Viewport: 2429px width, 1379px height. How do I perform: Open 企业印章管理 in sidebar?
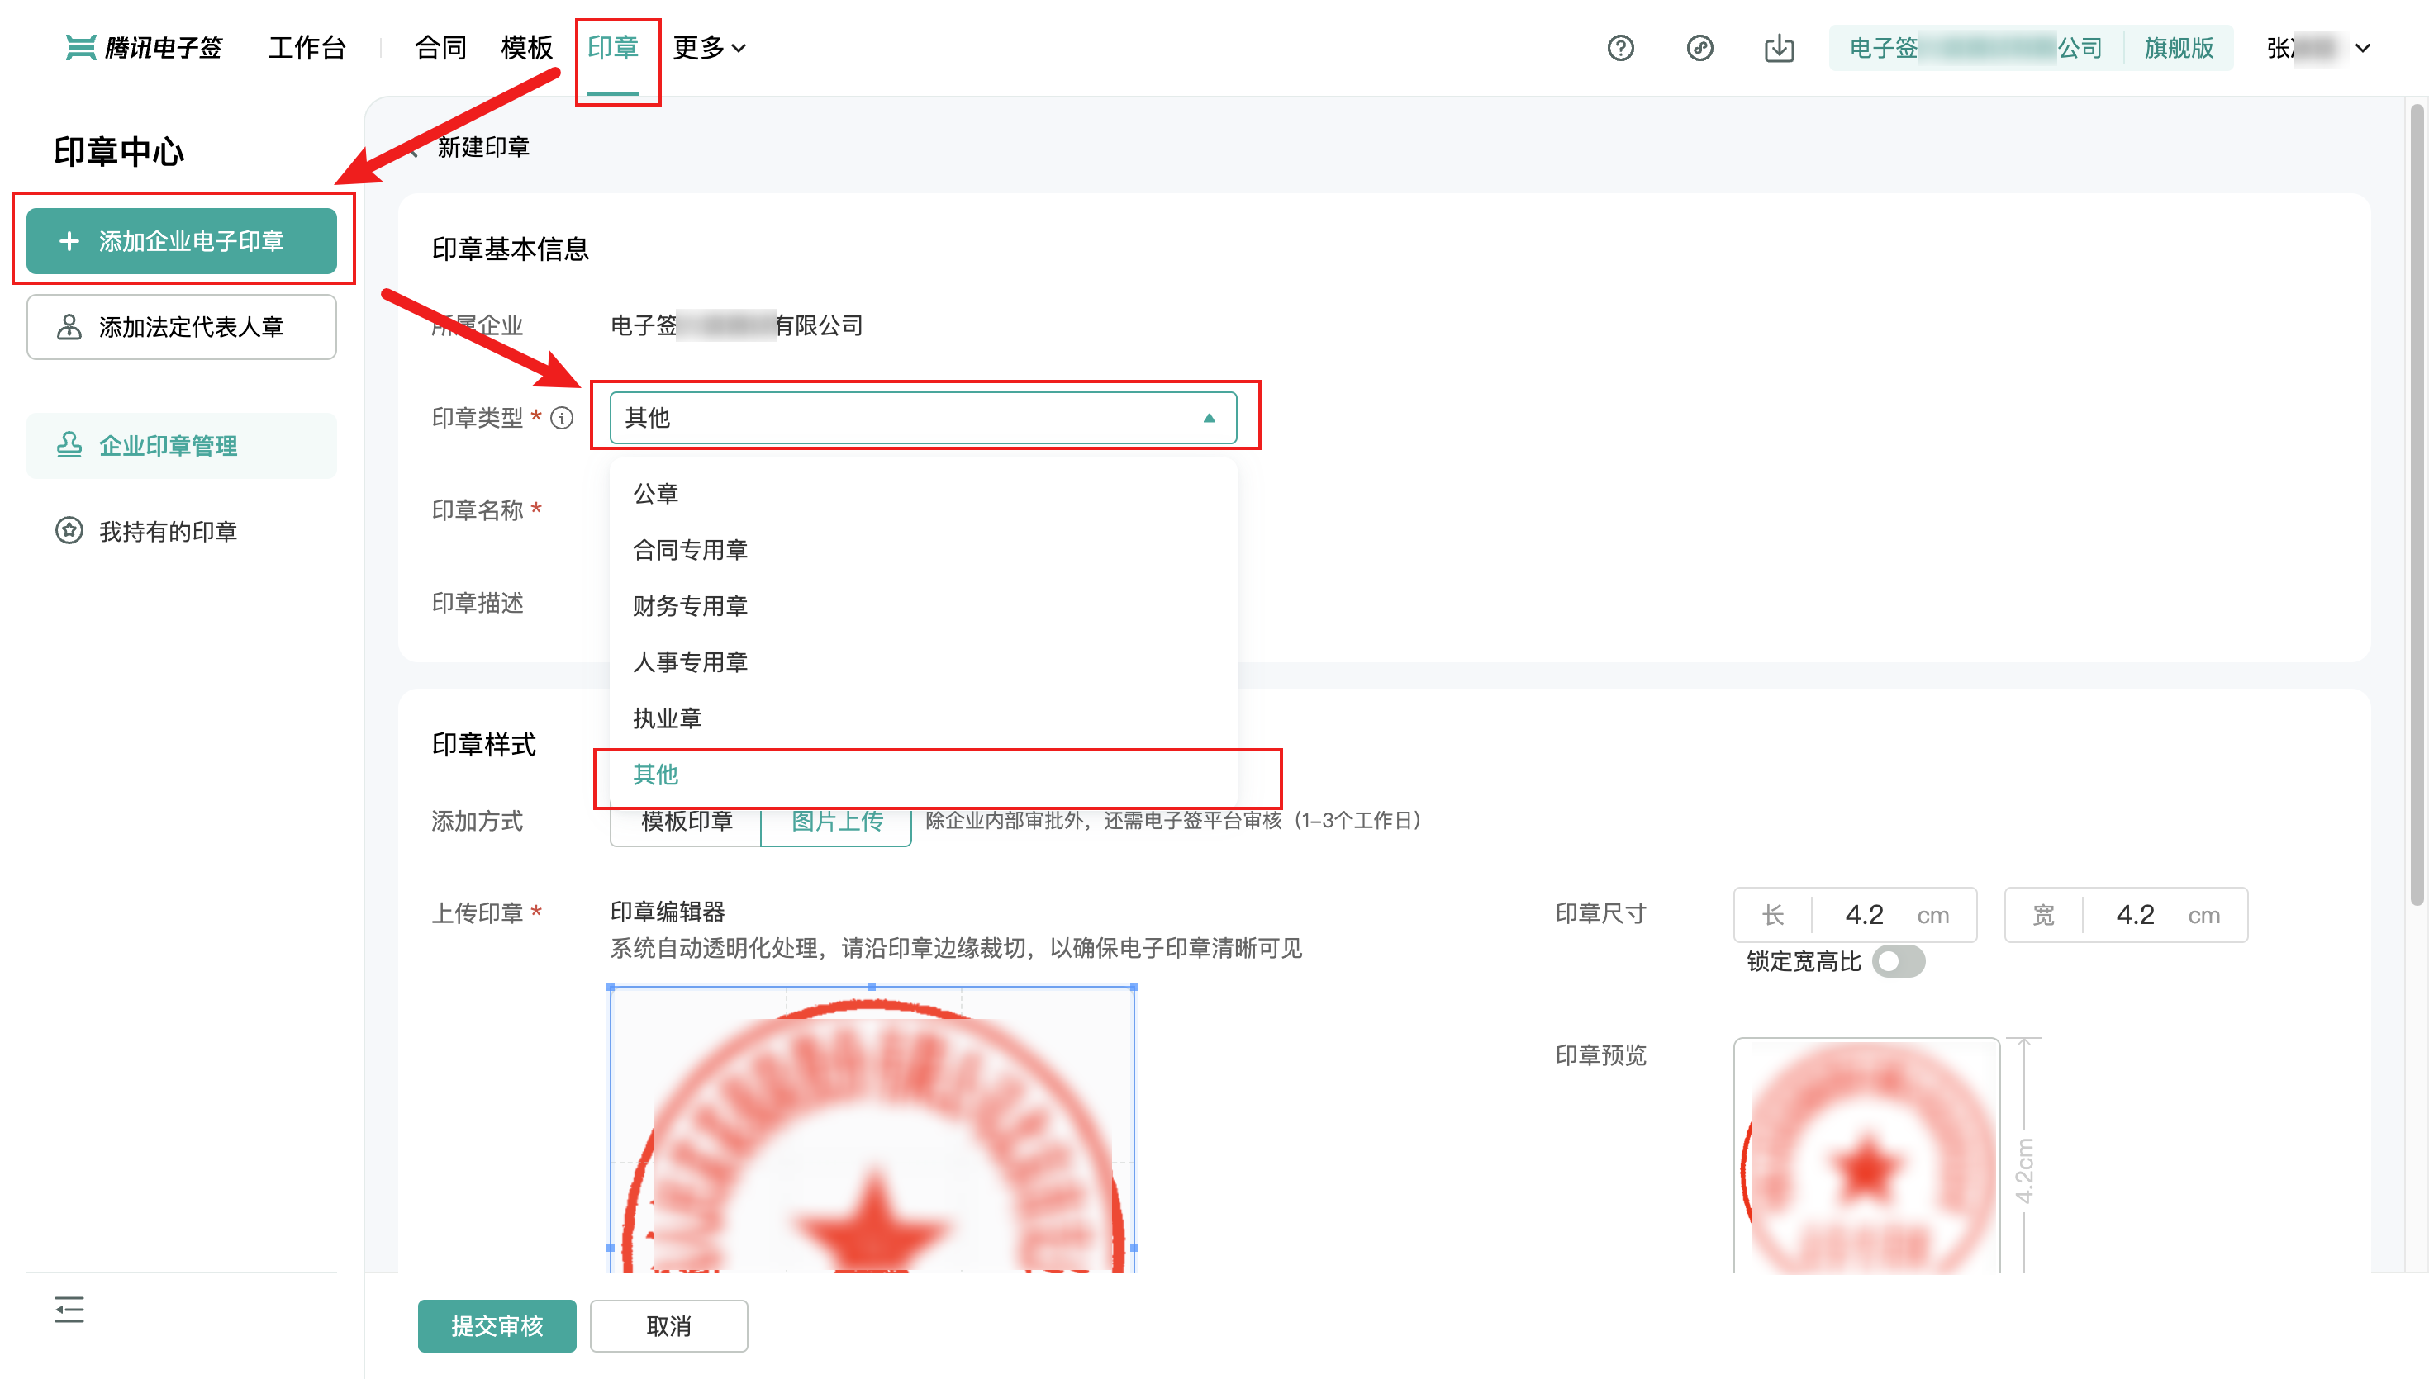(x=182, y=445)
